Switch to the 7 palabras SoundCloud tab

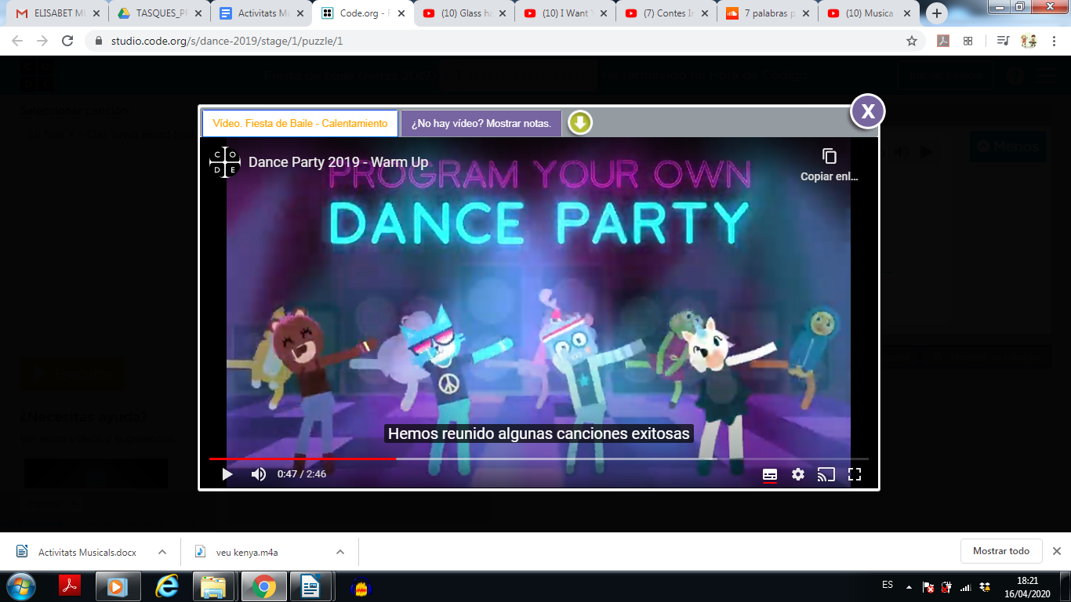tap(768, 13)
